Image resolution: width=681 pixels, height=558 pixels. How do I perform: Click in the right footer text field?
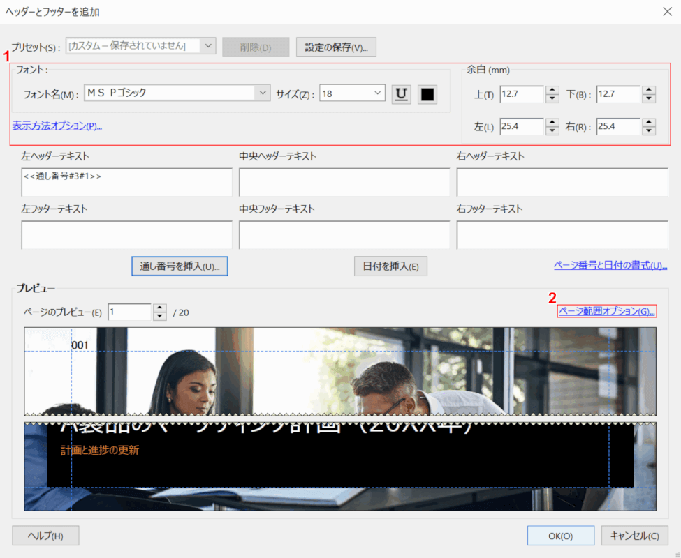coord(562,235)
